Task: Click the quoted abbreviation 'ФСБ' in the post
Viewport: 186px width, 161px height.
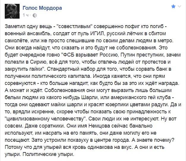Action: pyautogui.click(x=69, y=55)
